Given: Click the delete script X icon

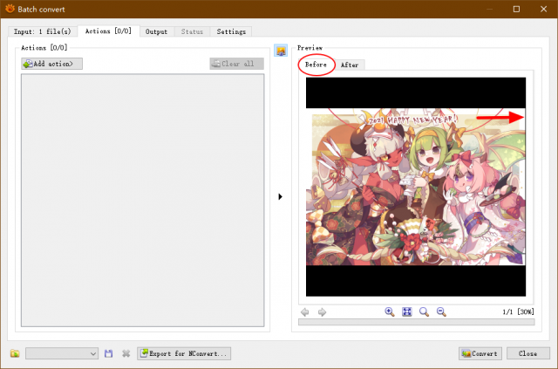Looking at the screenshot, I should pyautogui.click(x=126, y=353).
